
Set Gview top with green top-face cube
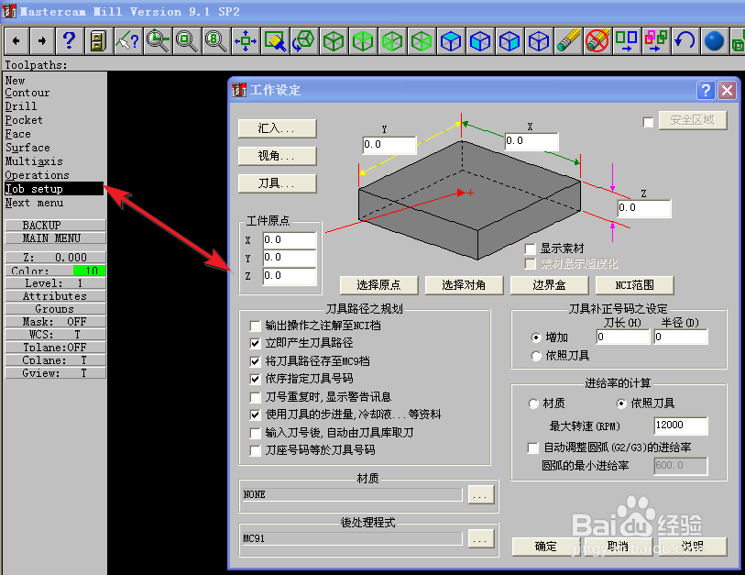click(363, 41)
